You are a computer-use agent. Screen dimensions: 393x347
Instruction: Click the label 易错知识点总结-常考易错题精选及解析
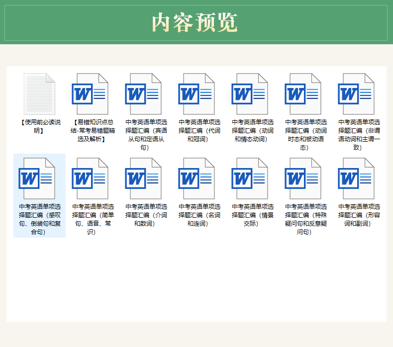coord(93,131)
